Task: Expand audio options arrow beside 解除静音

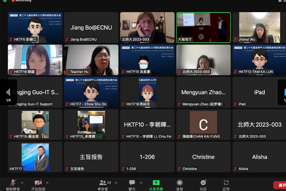Action: click(22, 182)
